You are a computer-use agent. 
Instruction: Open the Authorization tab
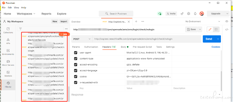[91, 47]
